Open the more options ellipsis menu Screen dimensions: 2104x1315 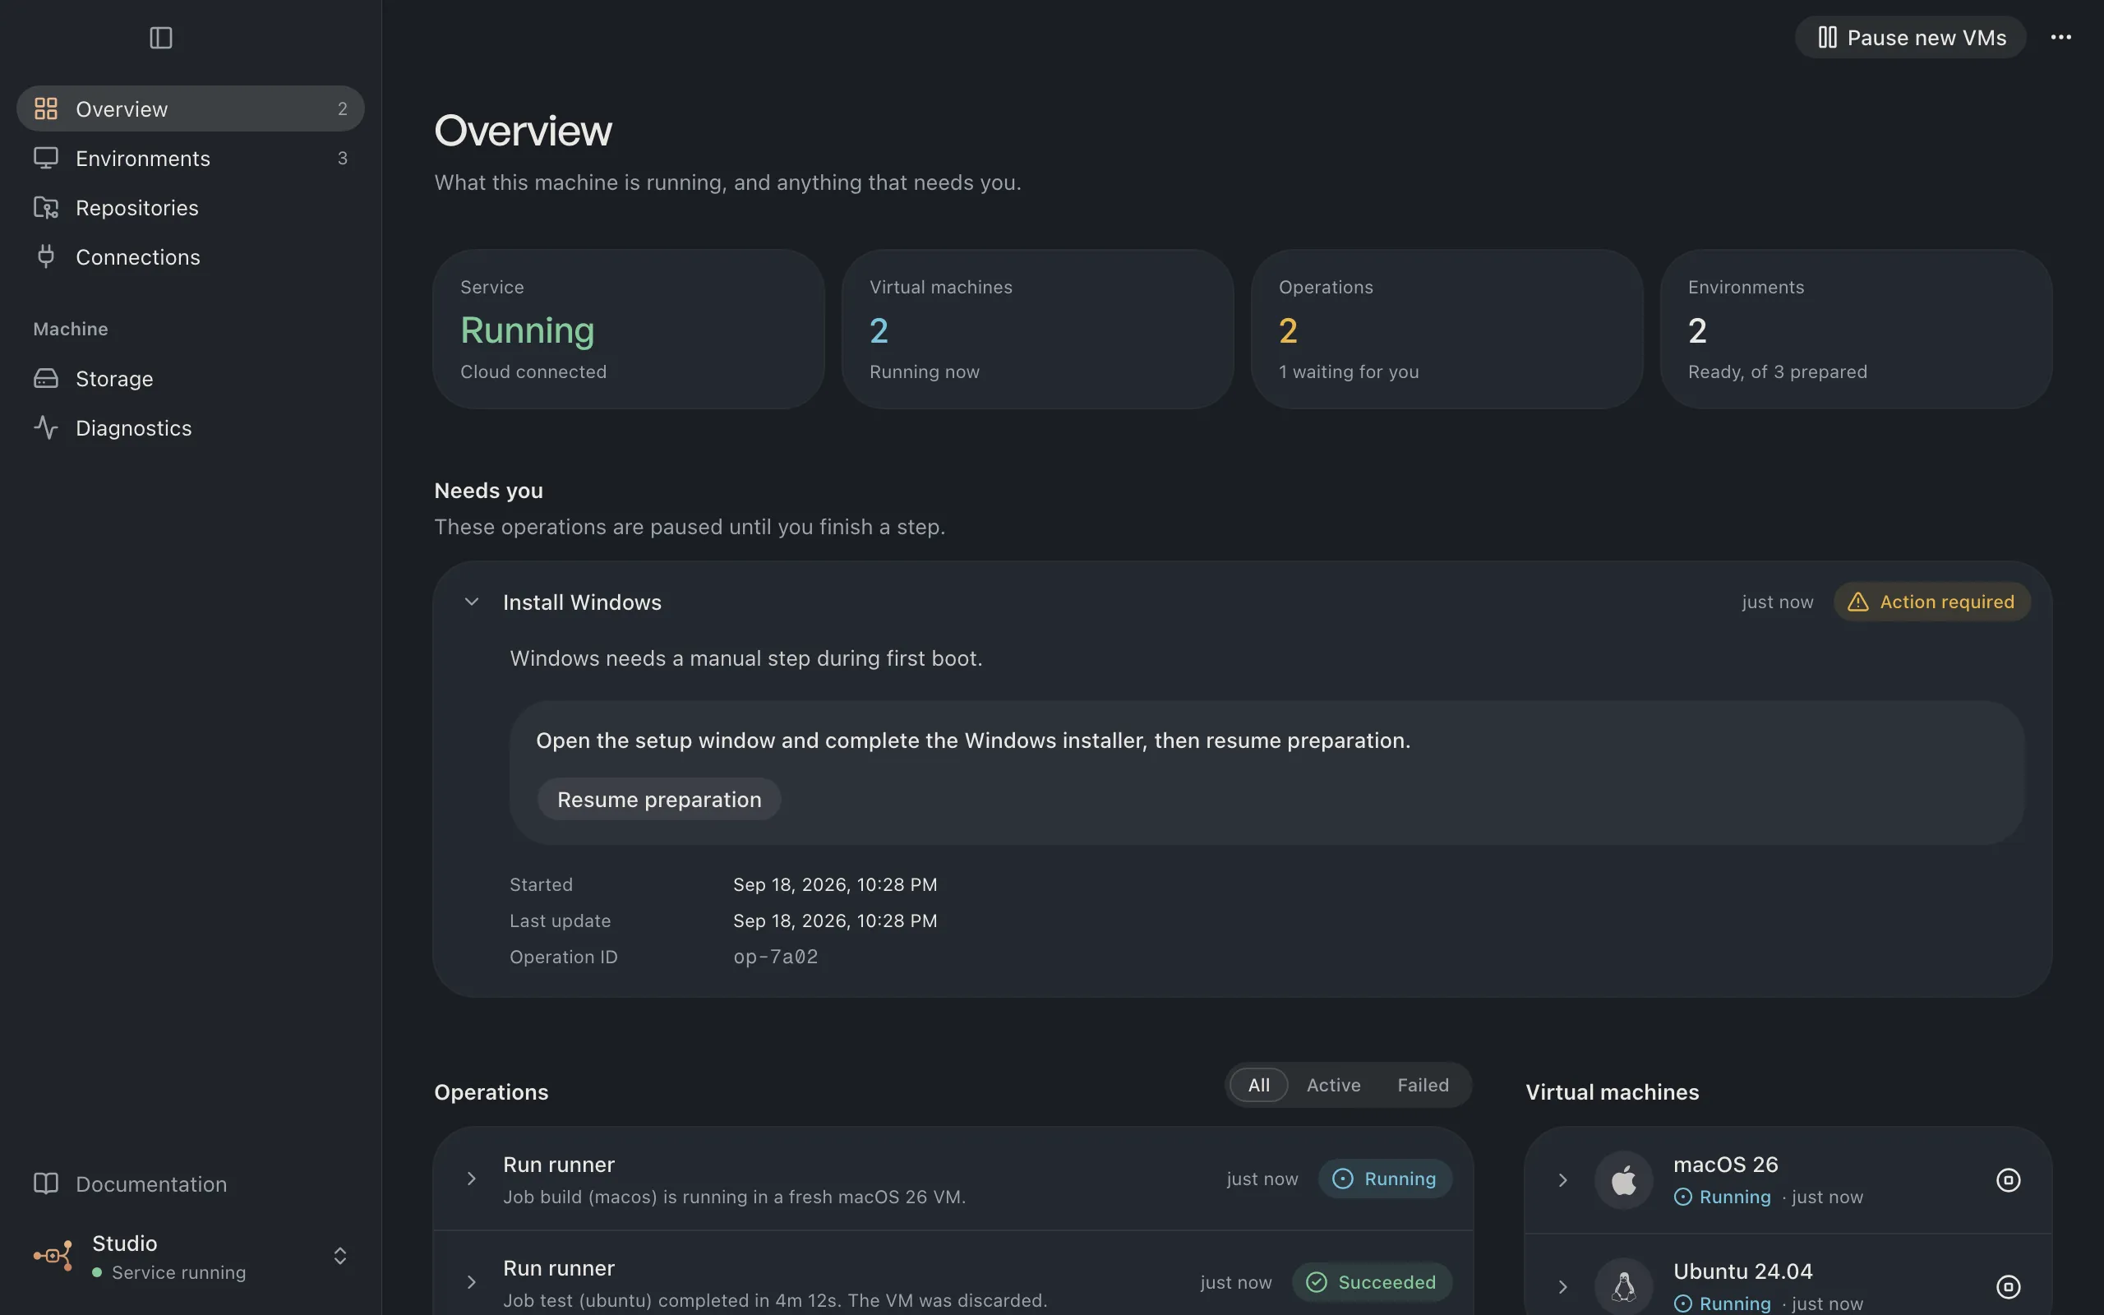click(2060, 38)
